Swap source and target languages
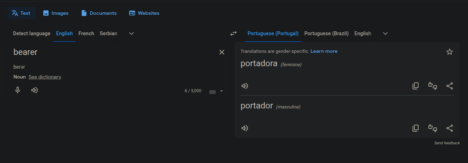Screen dimensions: 468x163 pyautogui.click(x=233, y=33)
